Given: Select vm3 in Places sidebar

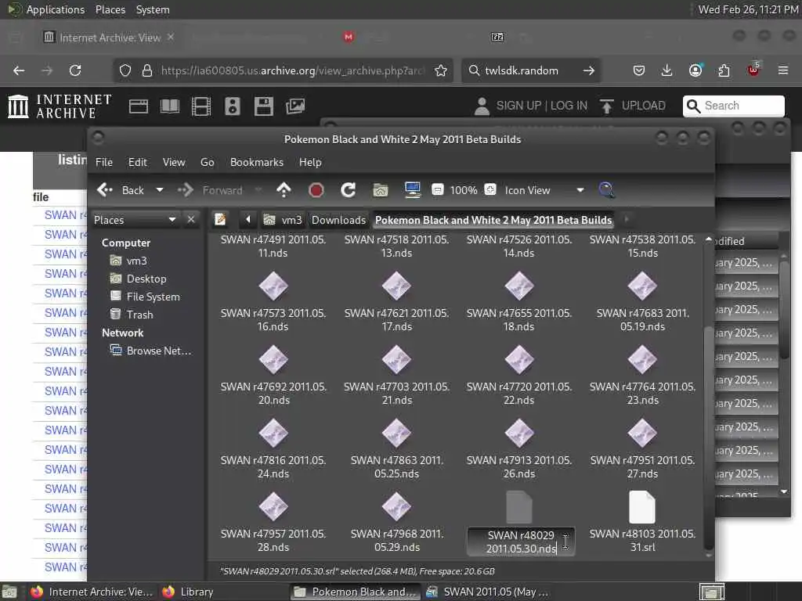Looking at the screenshot, I should pyautogui.click(x=136, y=261).
